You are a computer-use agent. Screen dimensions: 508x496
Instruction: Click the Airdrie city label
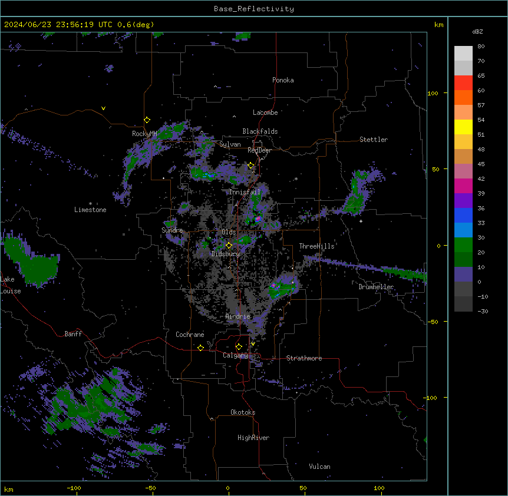[238, 316]
